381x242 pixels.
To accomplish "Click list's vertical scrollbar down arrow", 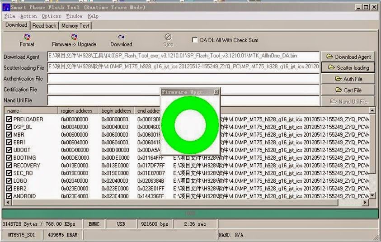I will pyautogui.click(x=372, y=195).
